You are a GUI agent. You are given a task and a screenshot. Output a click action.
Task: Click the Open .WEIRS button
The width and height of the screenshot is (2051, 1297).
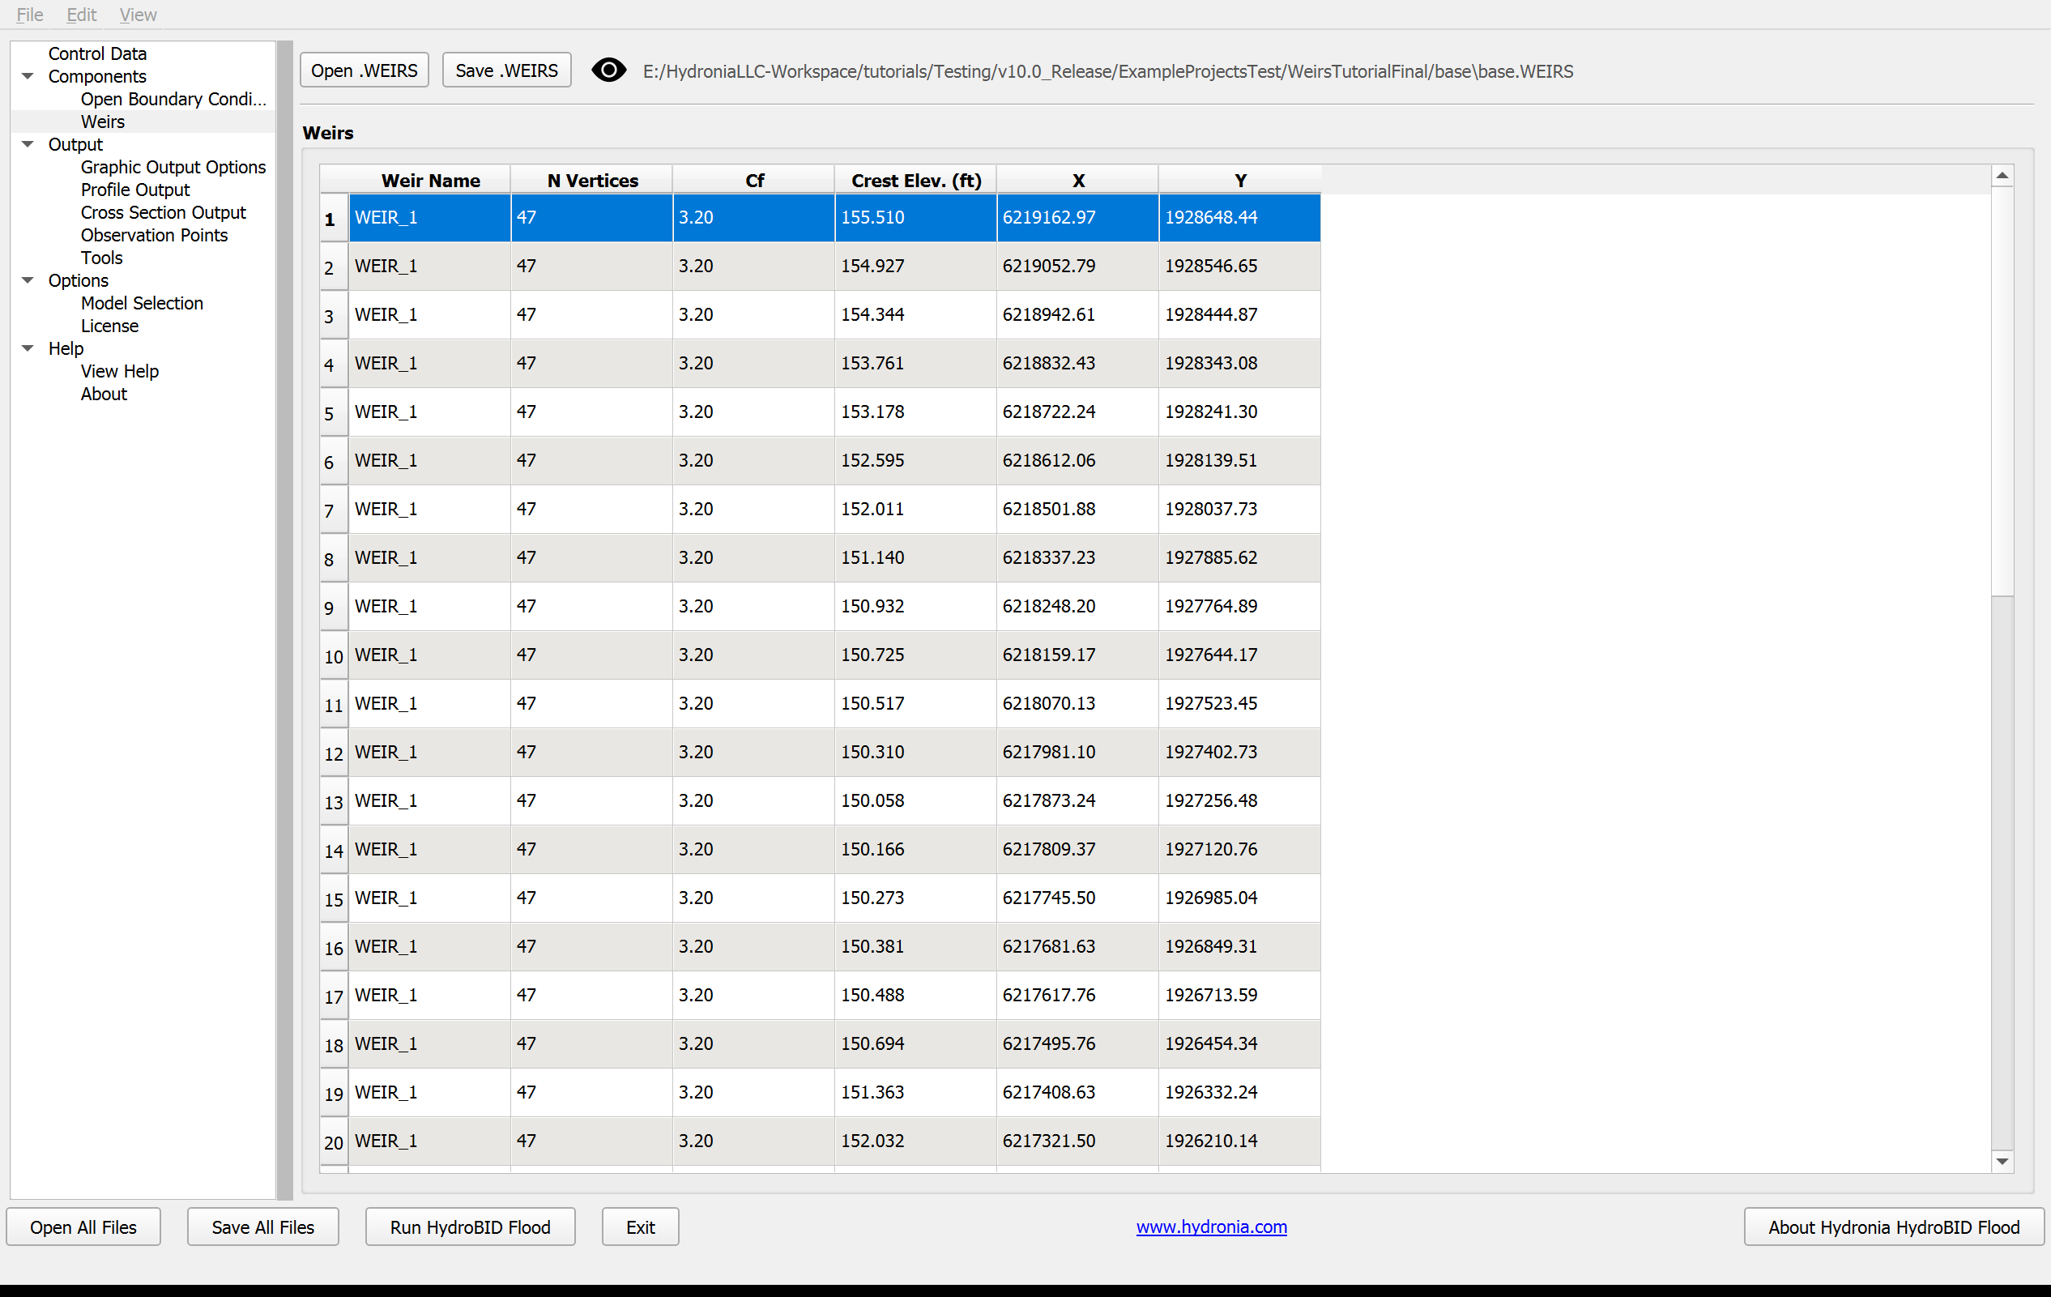click(x=365, y=70)
